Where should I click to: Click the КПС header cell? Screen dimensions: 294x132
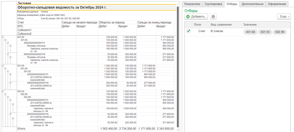pyautogui.click(x=39, y=26)
